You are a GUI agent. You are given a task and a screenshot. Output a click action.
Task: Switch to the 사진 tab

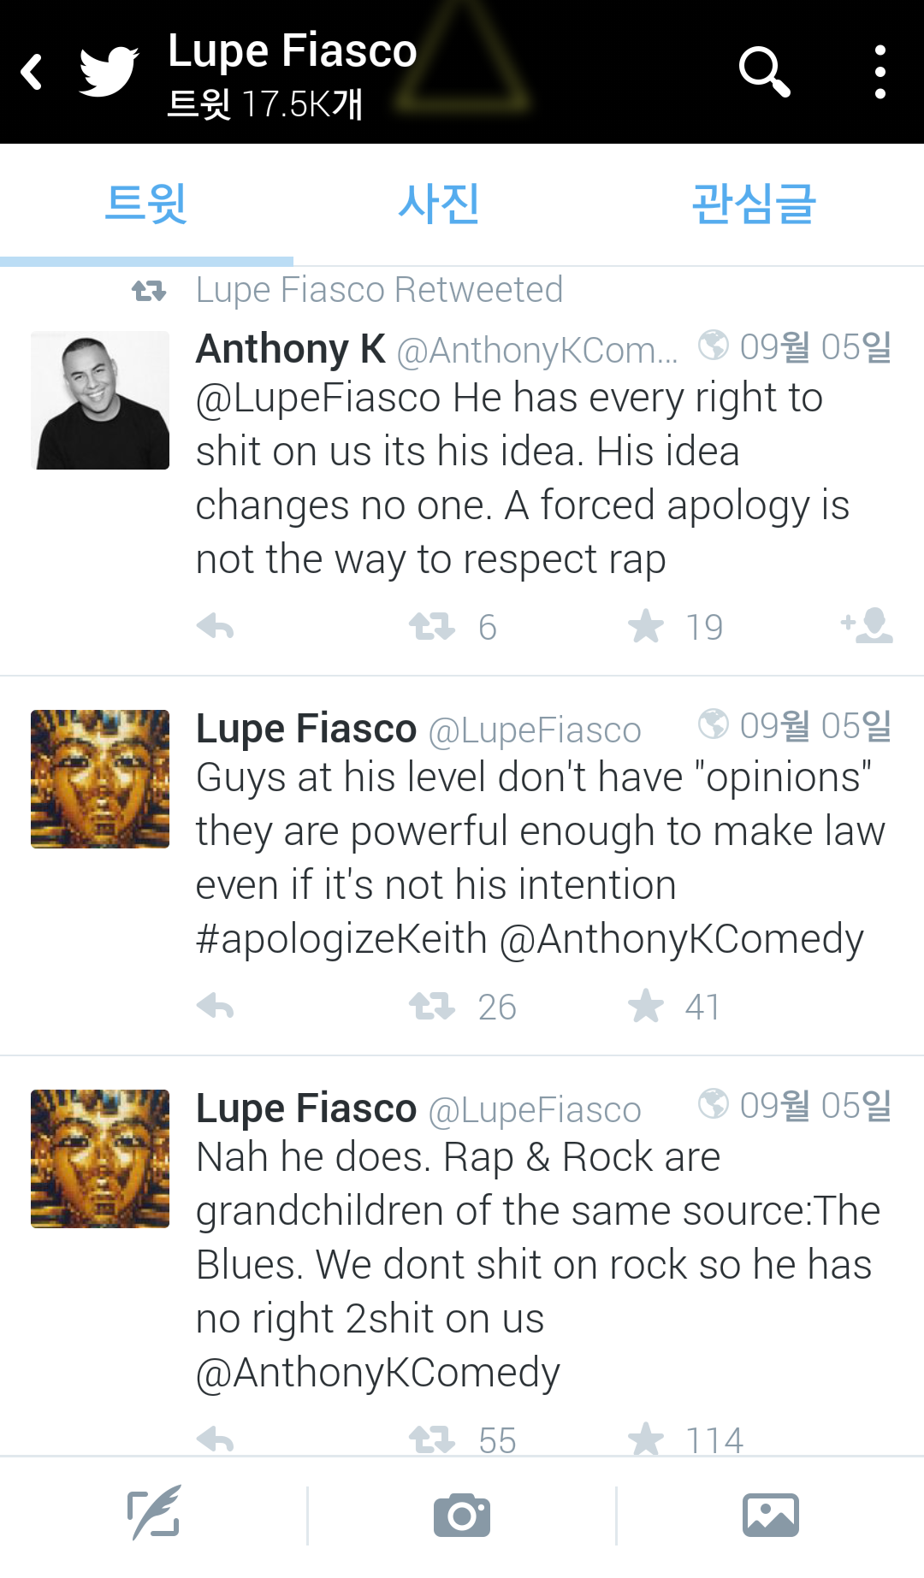coord(438,204)
